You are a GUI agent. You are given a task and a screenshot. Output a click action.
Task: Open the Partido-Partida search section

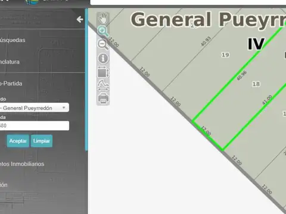point(11,83)
